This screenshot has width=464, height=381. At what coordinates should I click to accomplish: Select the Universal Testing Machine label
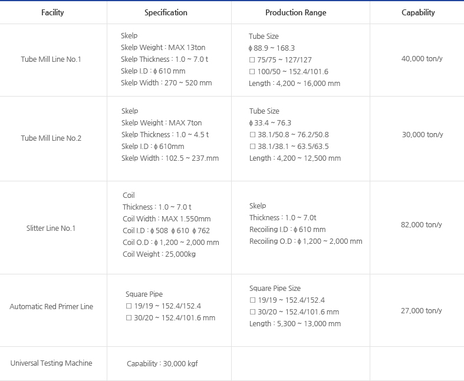pos(51,363)
